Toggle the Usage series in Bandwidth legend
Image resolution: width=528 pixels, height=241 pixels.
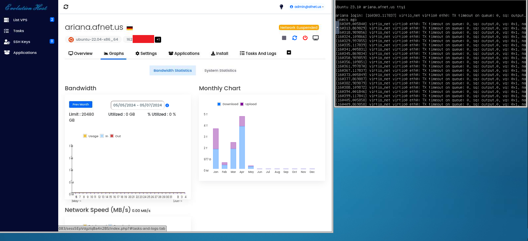(x=91, y=136)
